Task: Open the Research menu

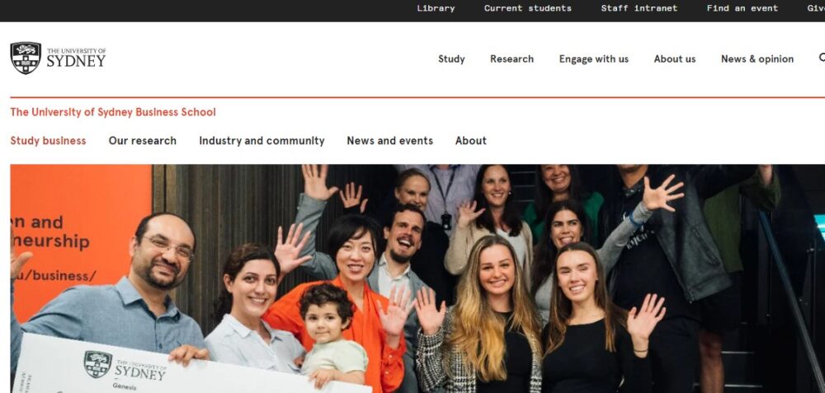Action: [x=512, y=58]
